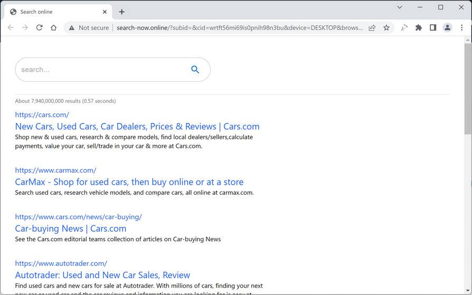Open the user profile avatar

coord(447,27)
